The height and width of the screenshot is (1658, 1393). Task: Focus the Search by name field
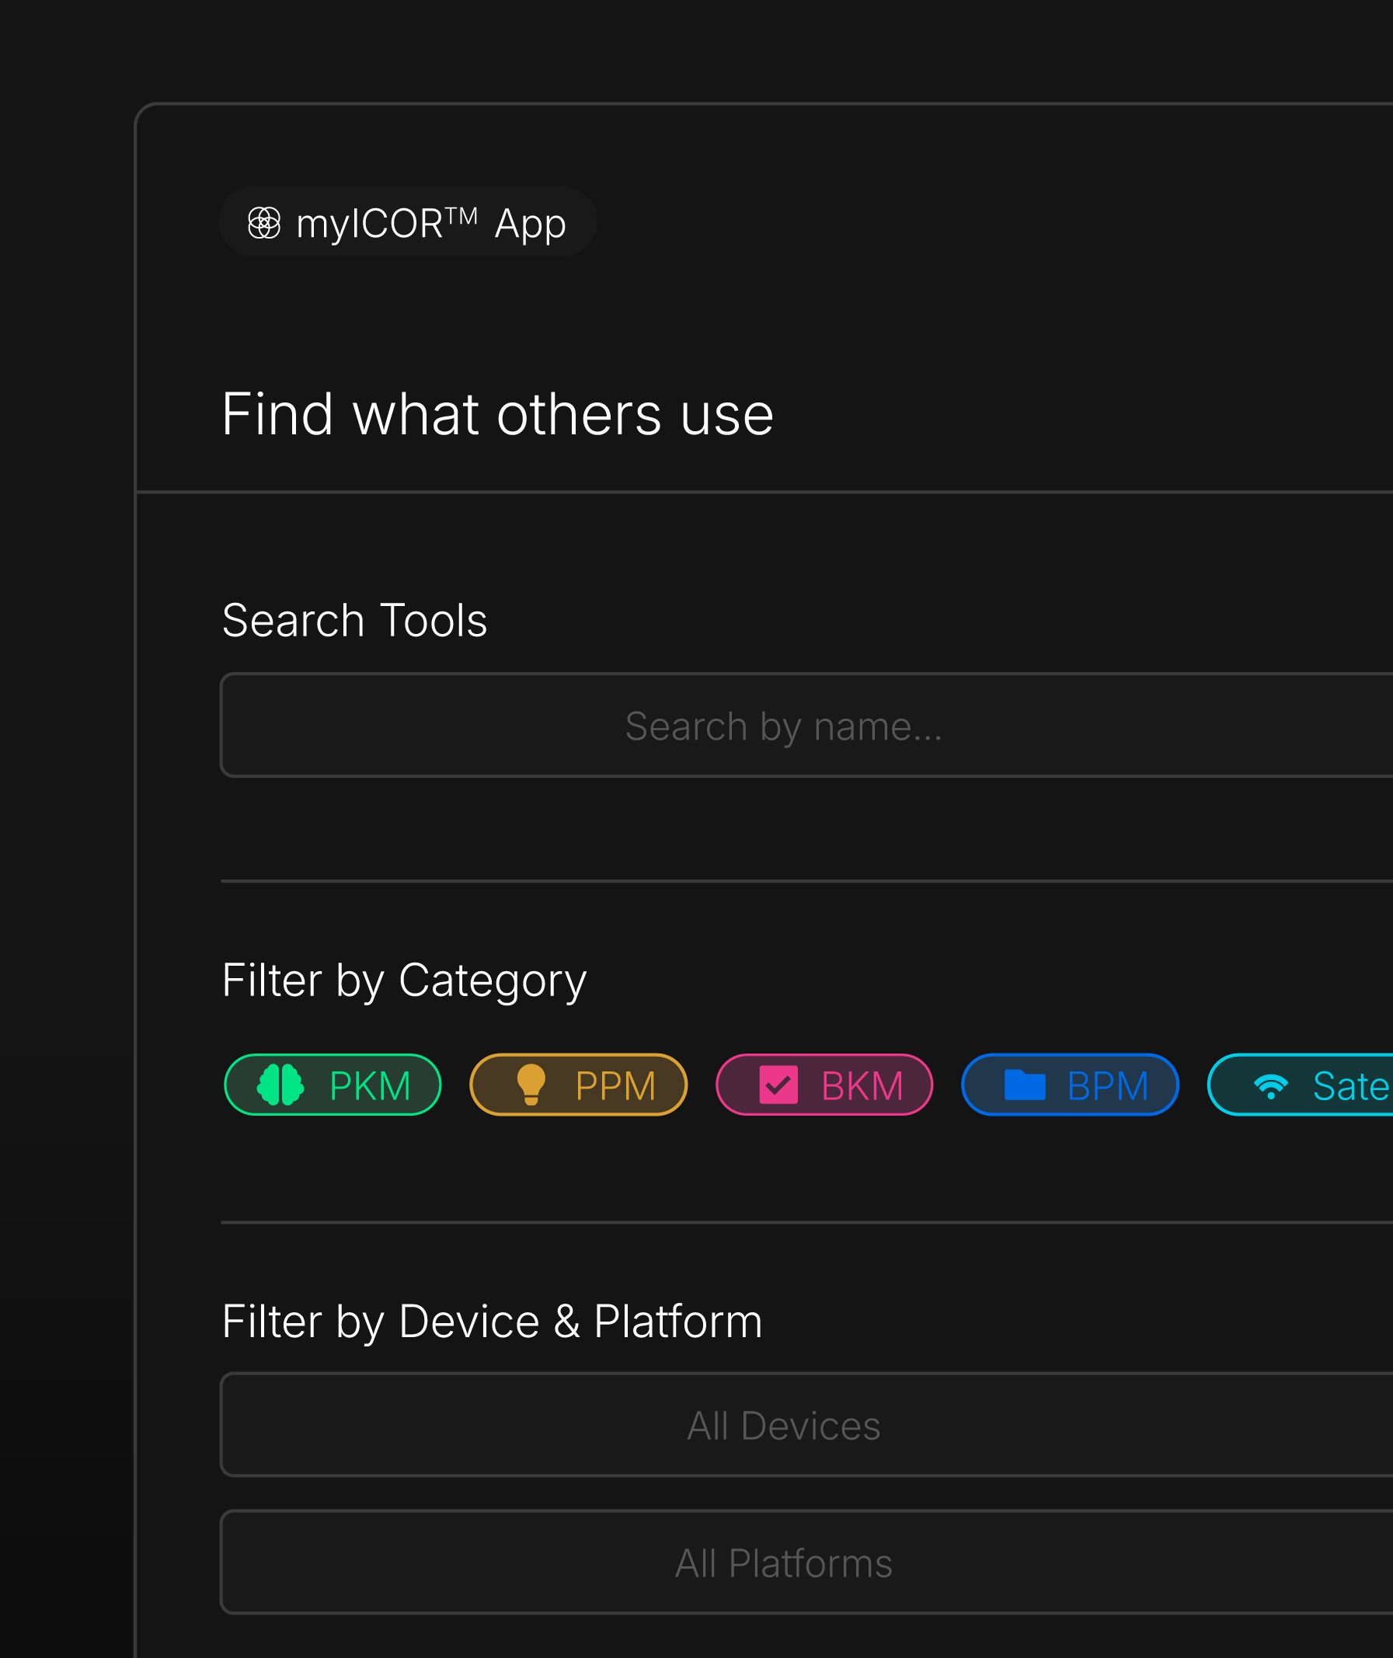coord(783,726)
